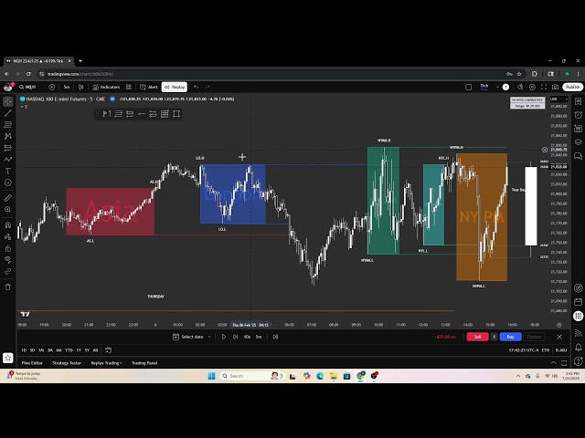Viewport: 585px width, 438px height.
Task: Open the Replay Trading tab
Action: (106, 363)
